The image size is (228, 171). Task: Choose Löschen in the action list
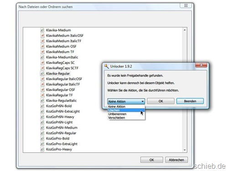coord(126,110)
